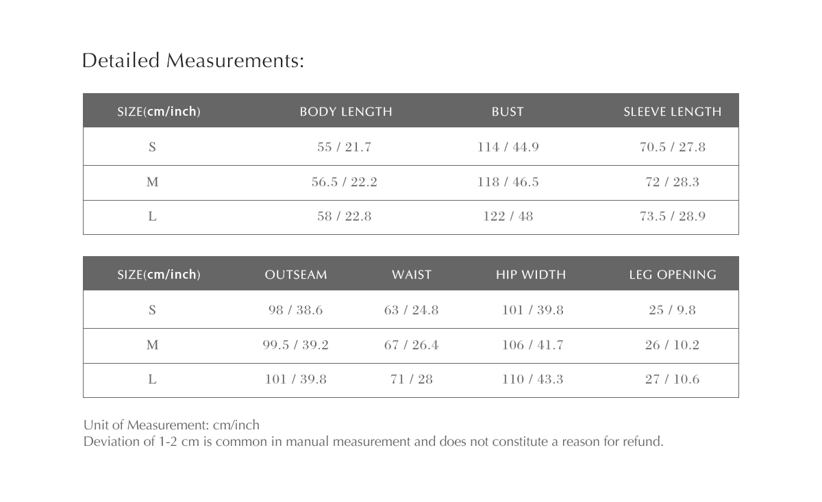
Task: Click the OUTSEAM column header
Action: click(x=296, y=275)
